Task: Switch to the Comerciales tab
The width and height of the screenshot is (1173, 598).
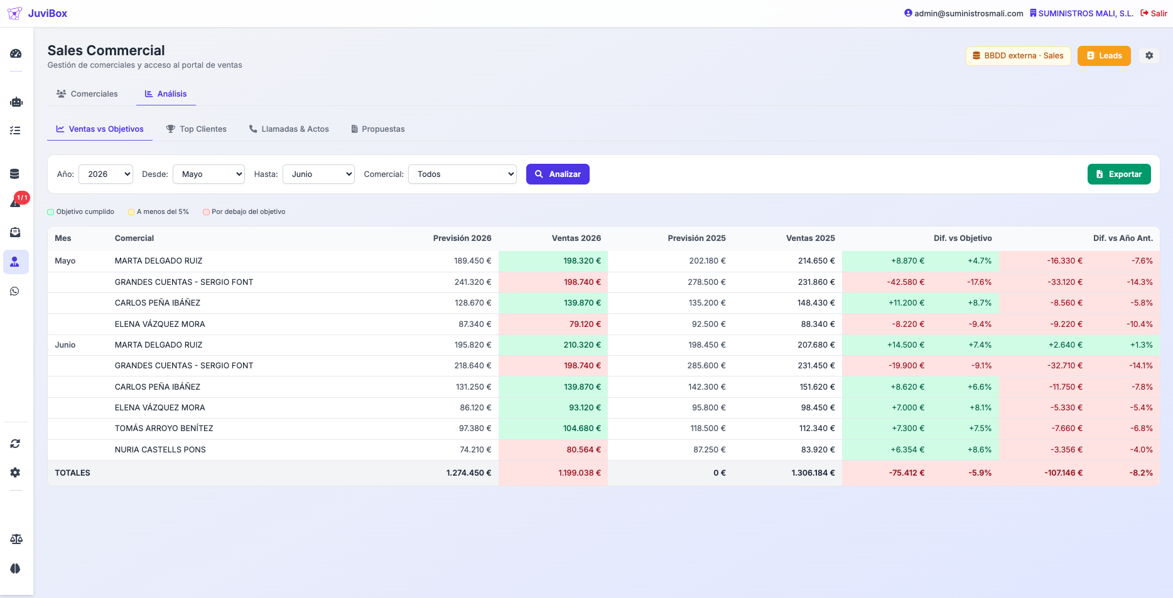Action: click(87, 94)
